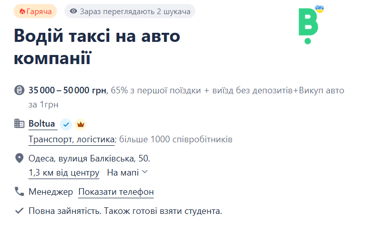
Task: Open the Boltua company link
Action: click(42, 124)
